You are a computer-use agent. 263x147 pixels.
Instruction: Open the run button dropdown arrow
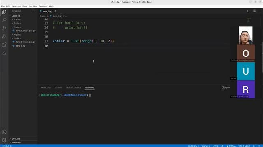pyautogui.click(x=250, y=11)
